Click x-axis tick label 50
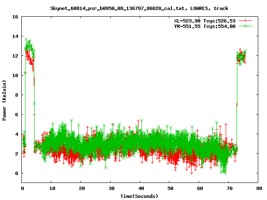The image size is (267, 200). point(171,188)
